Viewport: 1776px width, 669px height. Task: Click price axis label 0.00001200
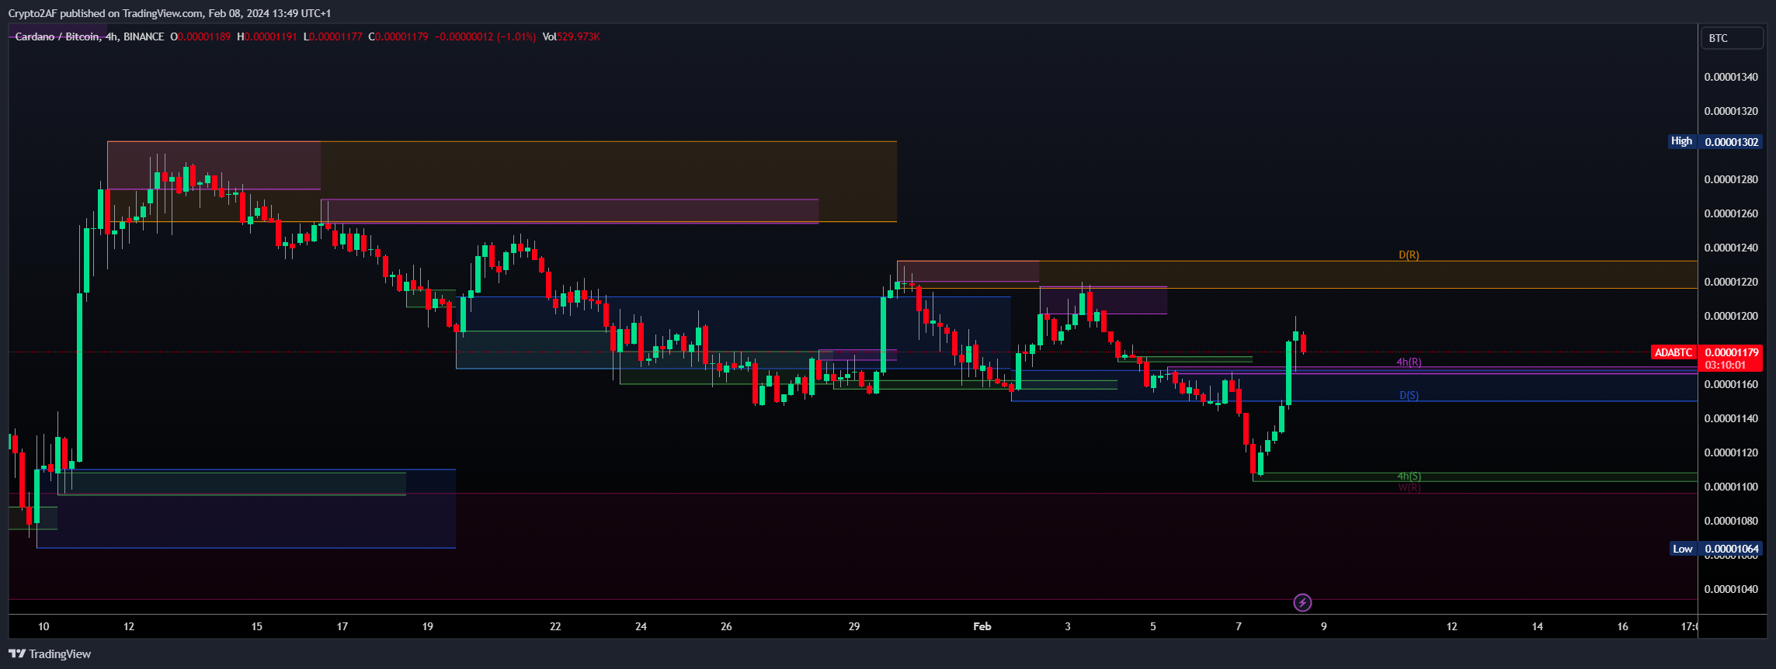[x=1729, y=316]
